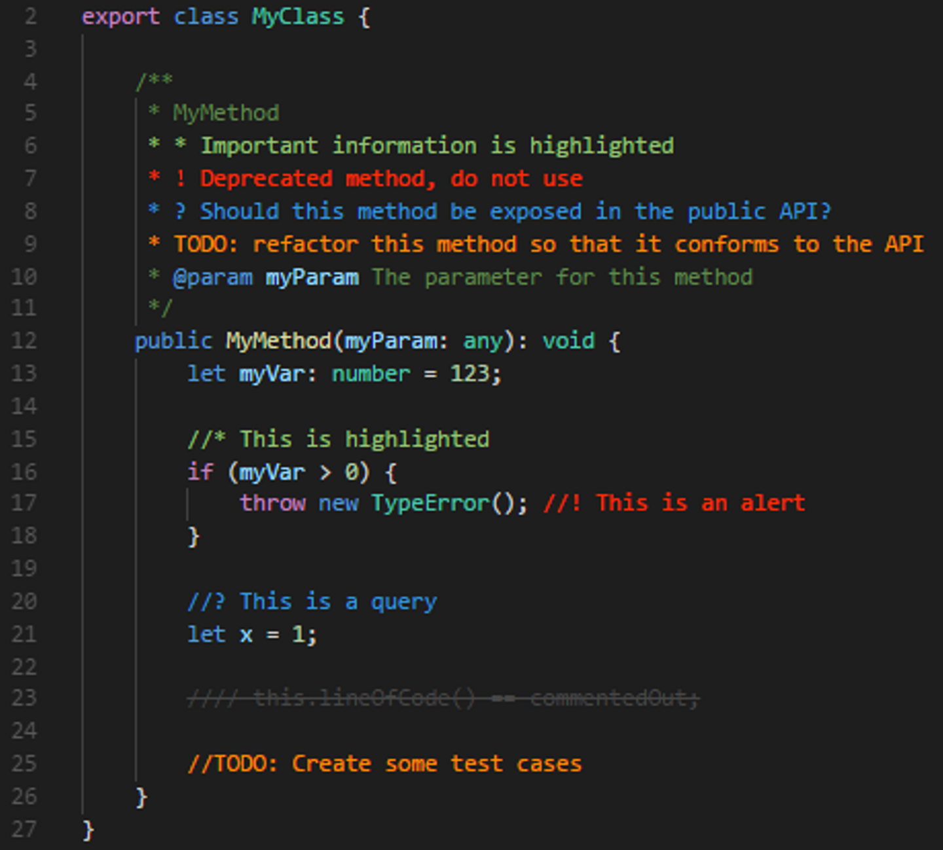Click the struck-through commented-out code line
The height and width of the screenshot is (850, 943).
tap(443, 698)
